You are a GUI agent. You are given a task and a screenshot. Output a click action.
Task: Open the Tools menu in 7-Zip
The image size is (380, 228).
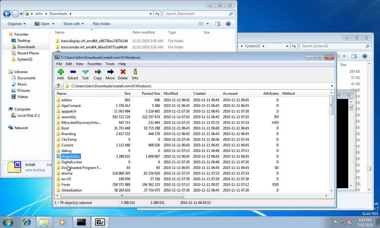(x=110, y=64)
